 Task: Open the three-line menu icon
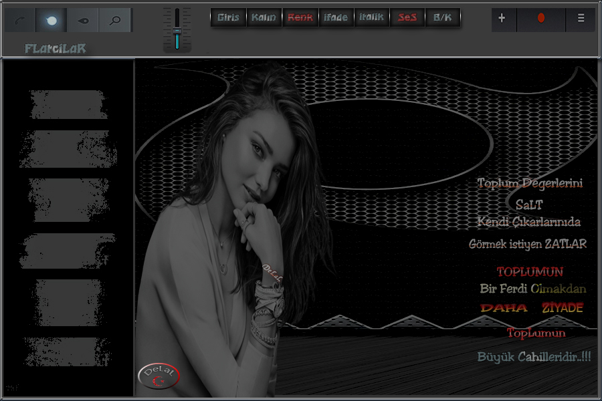(x=580, y=19)
